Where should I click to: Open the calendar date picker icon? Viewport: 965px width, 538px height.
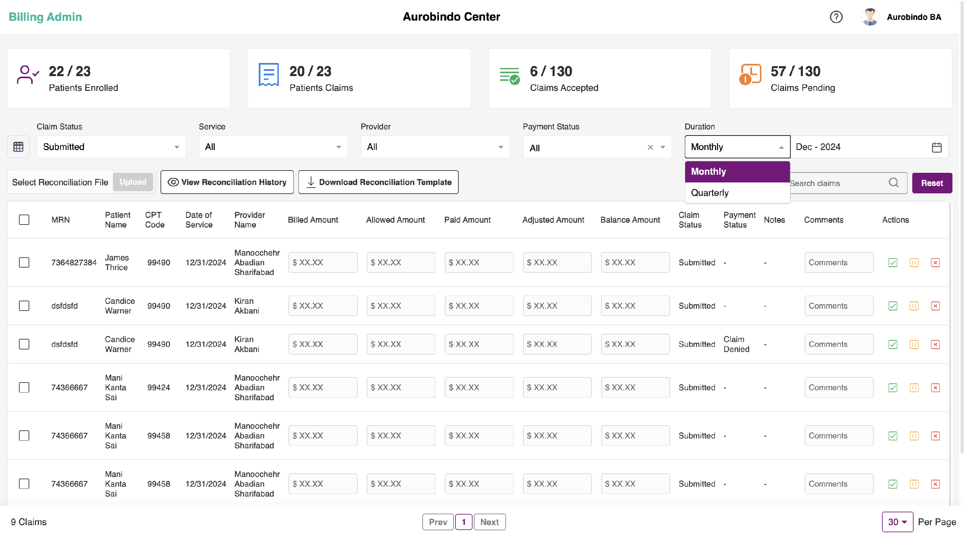[x=936, y=147]
